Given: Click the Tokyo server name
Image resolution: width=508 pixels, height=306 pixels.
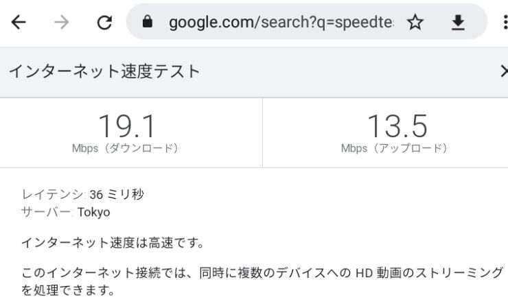Looking at the screenshot, I should point(94,212).
